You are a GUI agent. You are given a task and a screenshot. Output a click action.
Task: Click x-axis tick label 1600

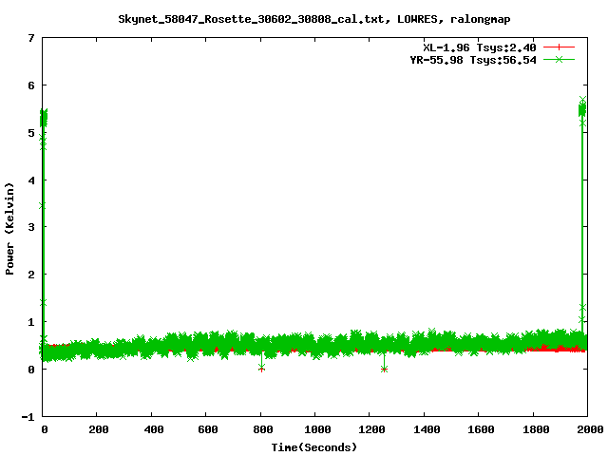click(481, 429)
